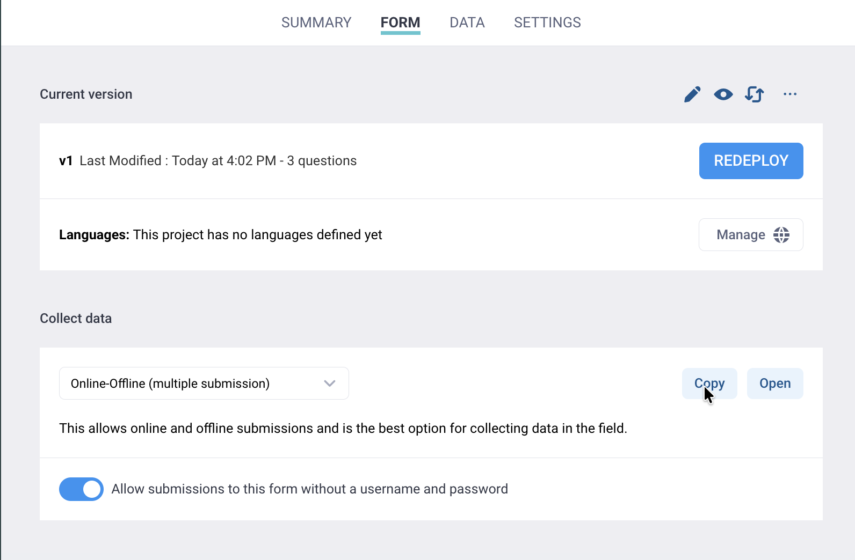Click the REDEPLOY button
855x560 pixels.
(751, 161)
